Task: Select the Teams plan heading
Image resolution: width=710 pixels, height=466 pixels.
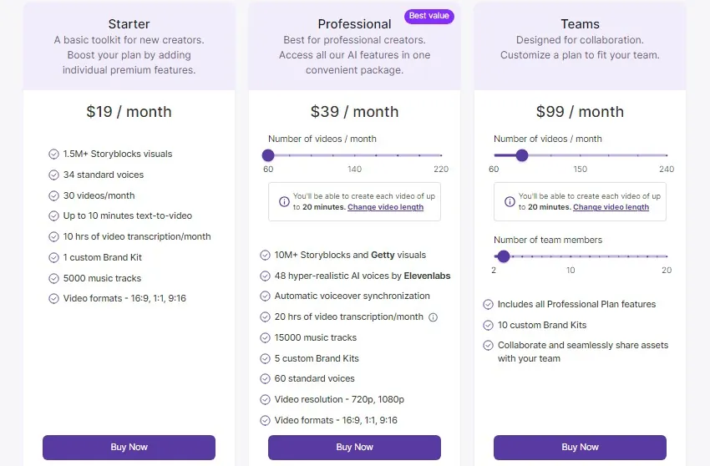Action: [x=580, y=24]
